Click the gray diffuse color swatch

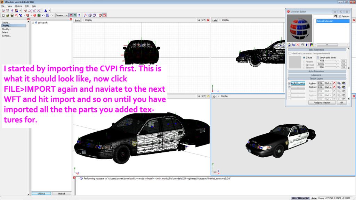295,62
